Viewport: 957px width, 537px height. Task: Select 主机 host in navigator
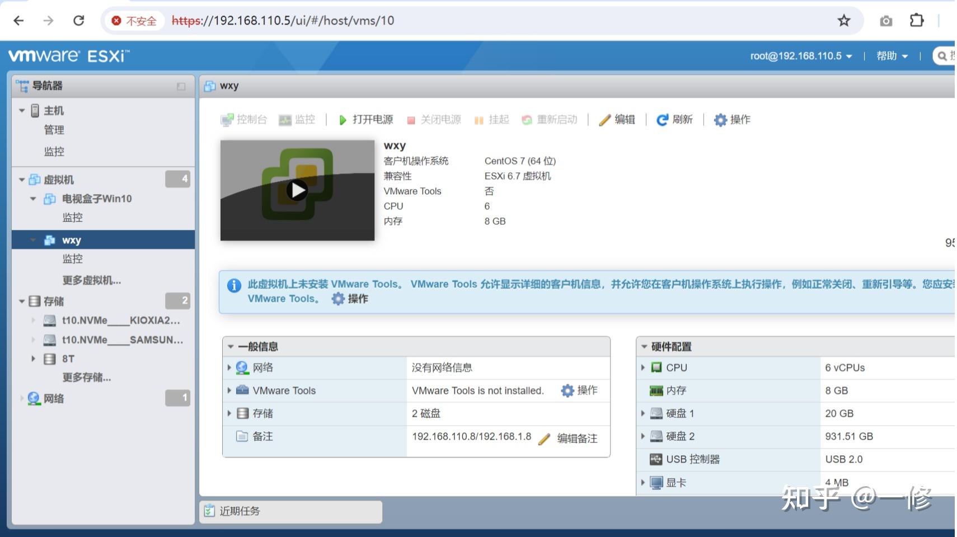(54, 111)
